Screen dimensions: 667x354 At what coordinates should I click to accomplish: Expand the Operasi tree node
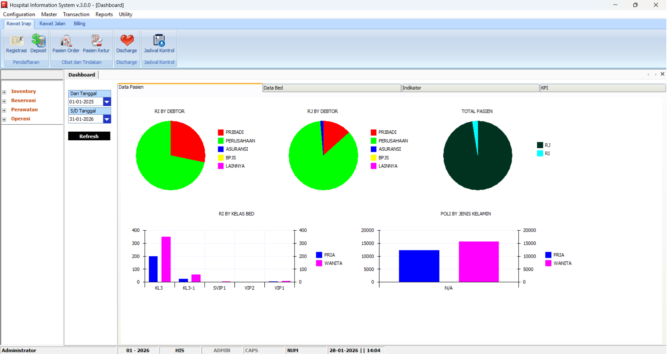click(x=4, y=120)
